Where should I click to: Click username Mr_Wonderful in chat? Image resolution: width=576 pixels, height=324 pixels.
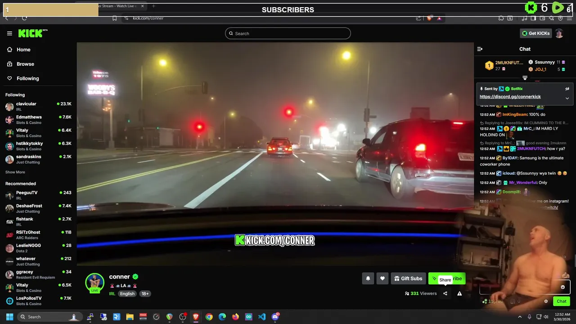click(523, 183)
